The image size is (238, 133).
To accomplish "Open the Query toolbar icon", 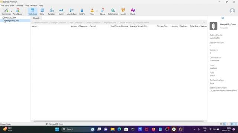I will click(103, 11).
